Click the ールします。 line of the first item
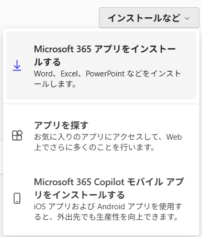Screen dimensions: 202x237 55,84
